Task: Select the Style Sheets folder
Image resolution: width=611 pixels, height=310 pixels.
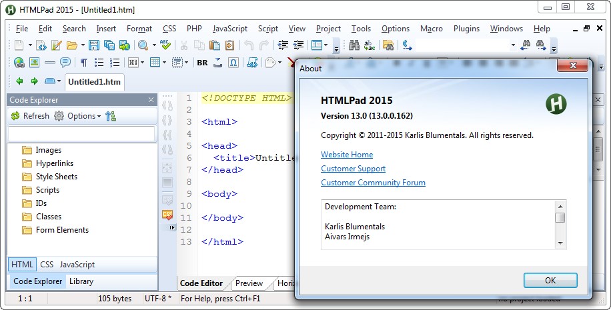Action: click(57, 177)
